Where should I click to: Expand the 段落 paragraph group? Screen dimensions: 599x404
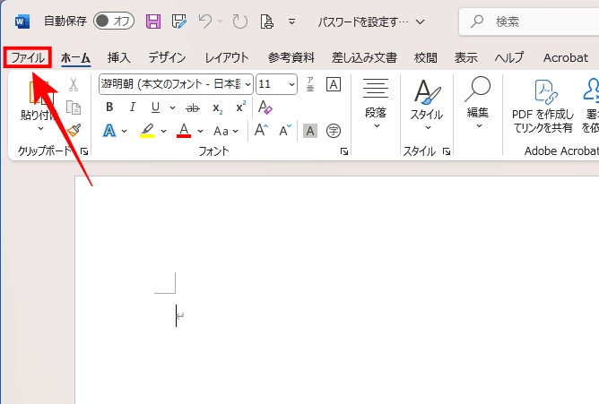[376, 104]
